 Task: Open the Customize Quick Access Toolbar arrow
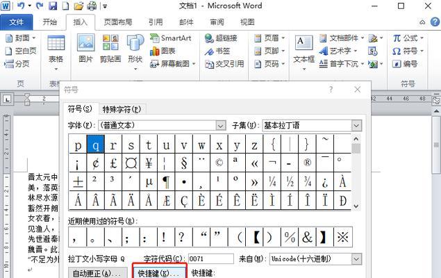pos(105,6)
